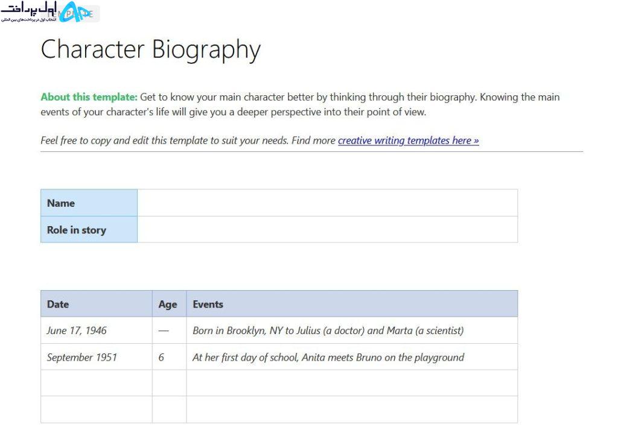Click the Events column header
Image resolution: width=618 pixels, height=430 pixels.
click(352, 304)
